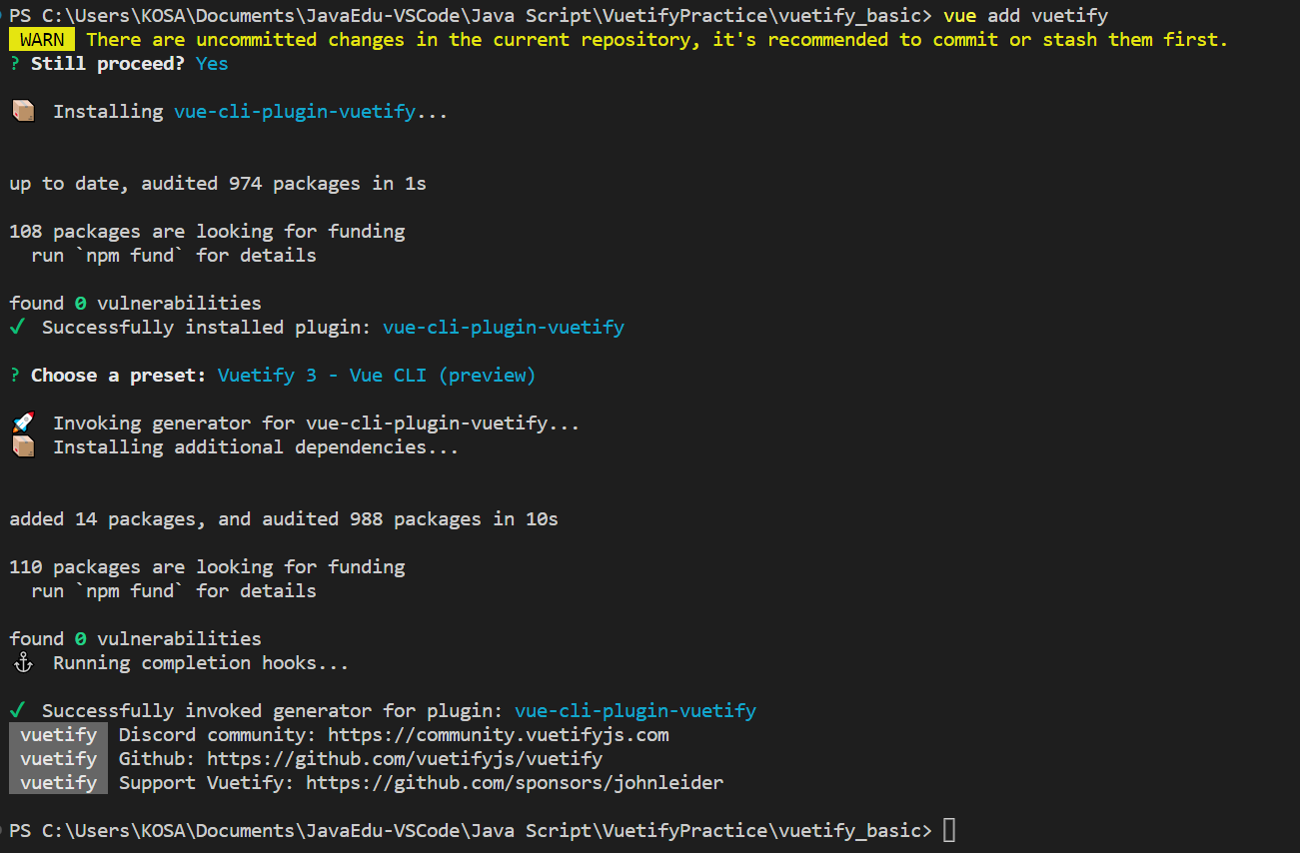
Task: Click 'added 14 packages, and audited 988 packages' line
Action: (x=284, y=519)
